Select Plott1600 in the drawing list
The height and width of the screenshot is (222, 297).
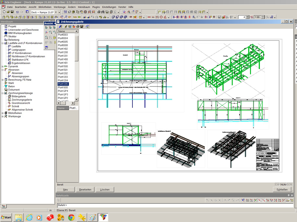63,88
